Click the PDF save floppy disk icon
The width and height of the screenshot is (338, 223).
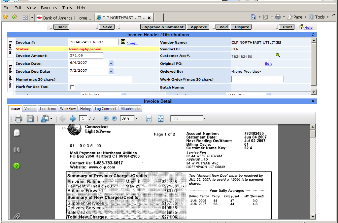(30, 119)
